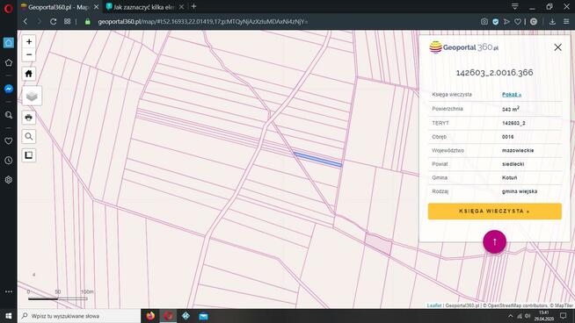This screenshot has width=575, height=323.
Task: Open Messenger in Opera sidebar
Action: [9, 89]
